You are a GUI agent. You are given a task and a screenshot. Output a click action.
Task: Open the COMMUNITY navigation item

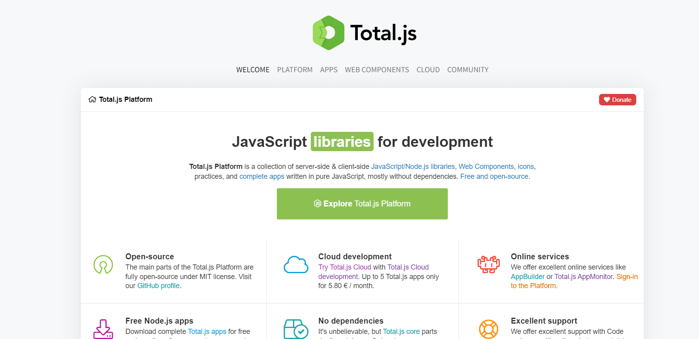(x=468, y=70)
